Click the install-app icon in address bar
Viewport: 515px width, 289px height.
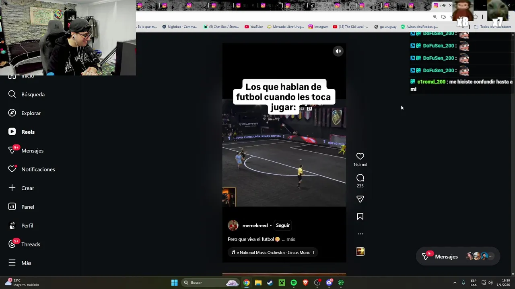coord(443,17)
